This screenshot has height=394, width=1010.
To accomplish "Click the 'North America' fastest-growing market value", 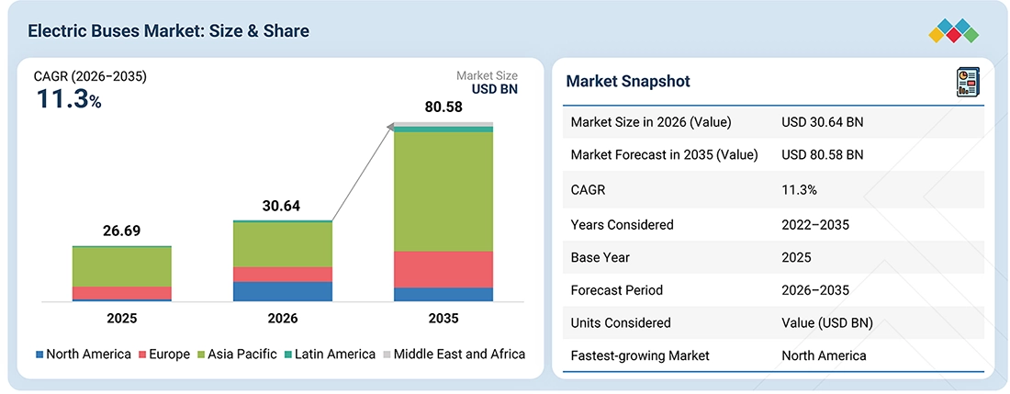I will click(824, 356).
